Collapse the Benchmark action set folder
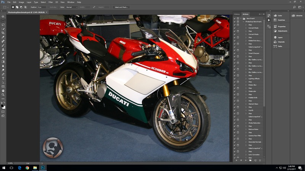Viewport: 305px width, 171px height. coord(240,18)
